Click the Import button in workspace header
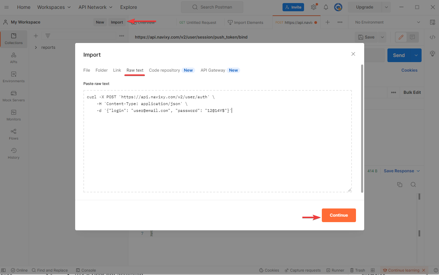 point(117,22)
